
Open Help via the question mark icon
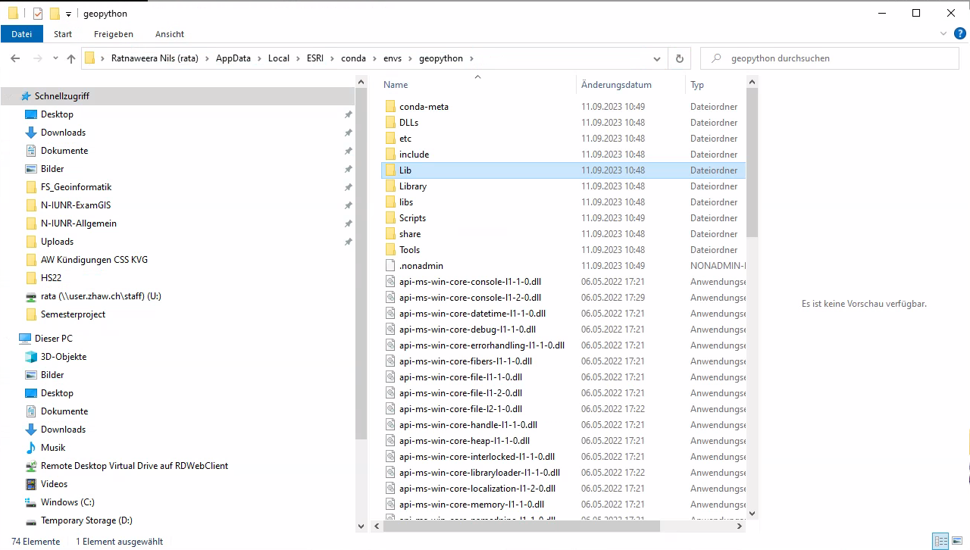959,34
